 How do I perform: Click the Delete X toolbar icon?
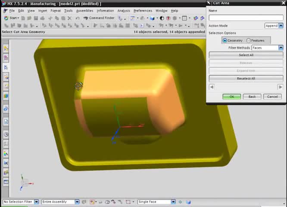[x=69, y=18]
